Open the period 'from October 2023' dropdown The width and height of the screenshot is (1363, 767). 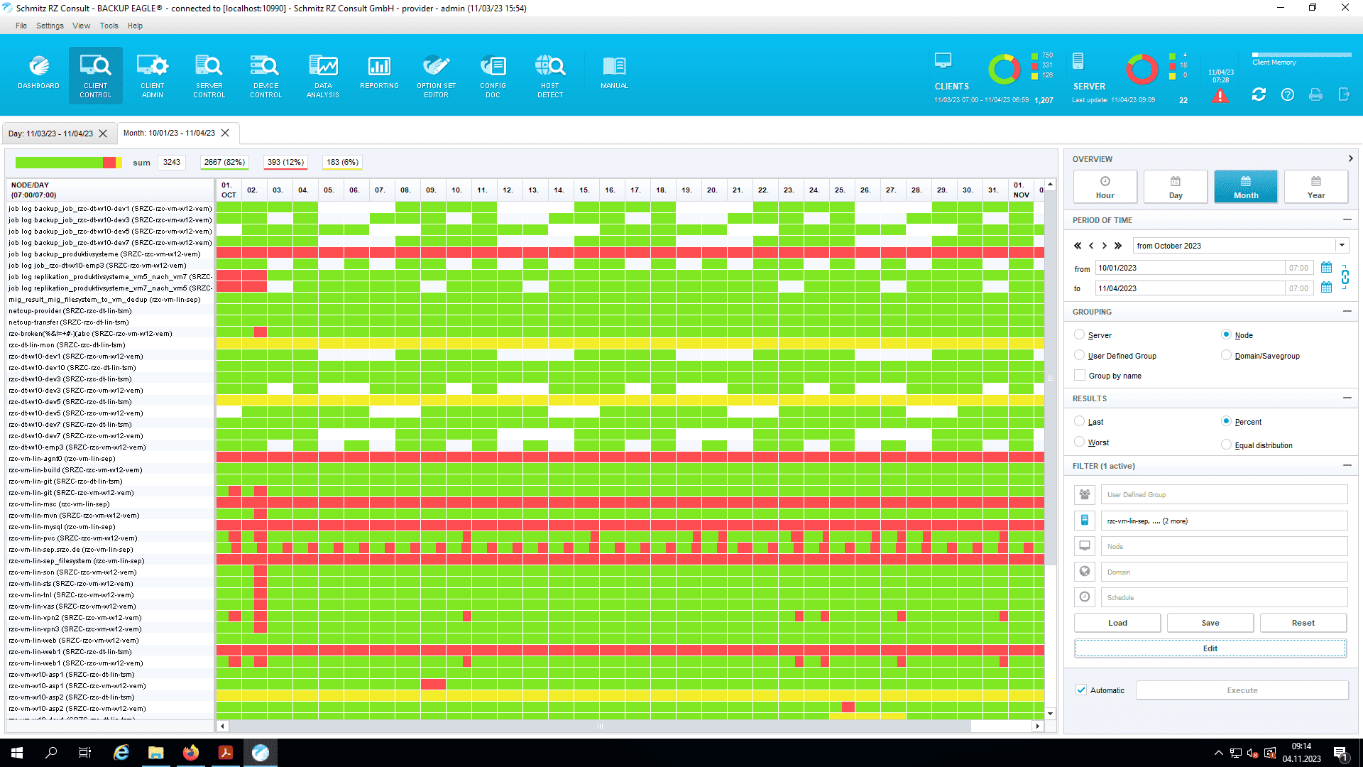point(1342,246)
